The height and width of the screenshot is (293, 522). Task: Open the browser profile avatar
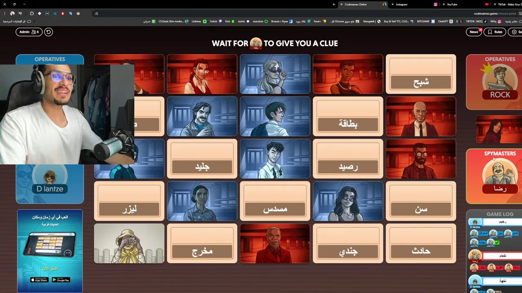click(x=12, y=13)
